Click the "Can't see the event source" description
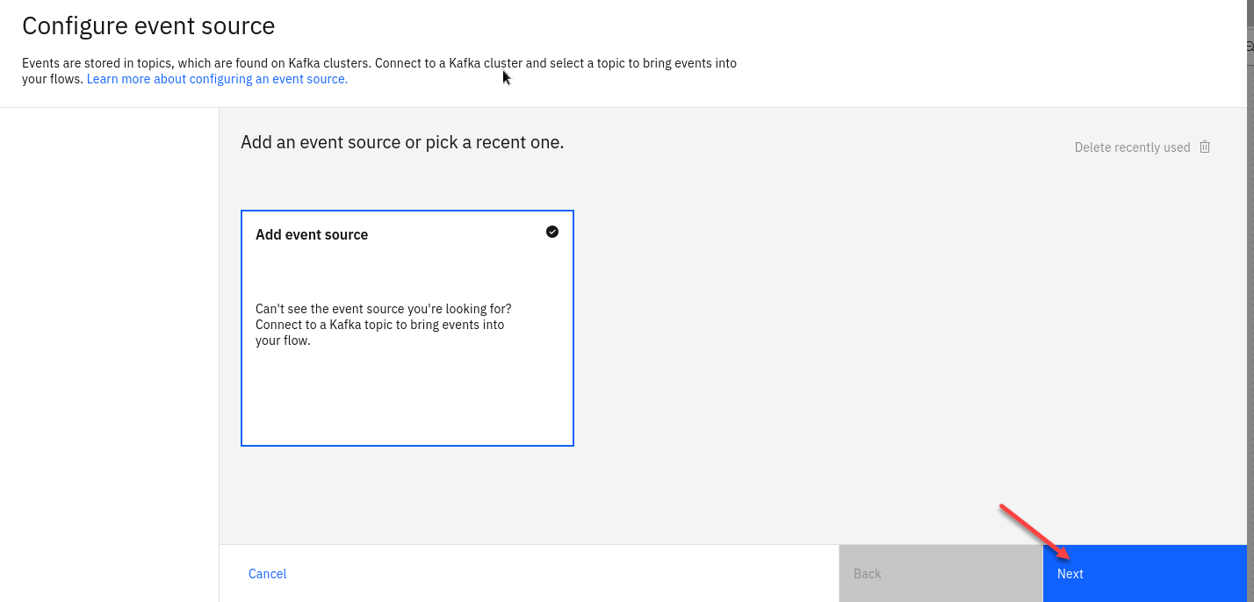The height and width of the screenshot is (602, 1254). click(x=384, y=325)
